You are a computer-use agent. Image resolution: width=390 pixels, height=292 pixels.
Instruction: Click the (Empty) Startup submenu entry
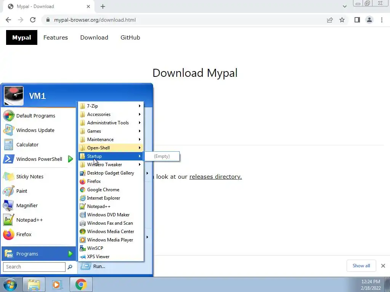click(x=161, y=156)
